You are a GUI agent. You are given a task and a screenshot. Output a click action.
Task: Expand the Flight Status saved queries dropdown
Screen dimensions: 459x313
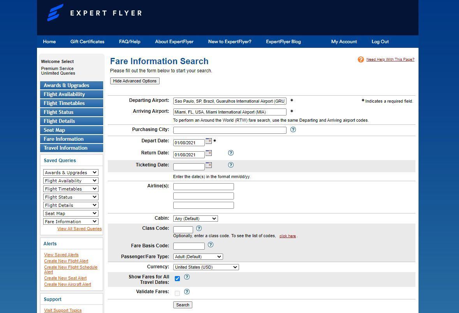coord(71,197)
